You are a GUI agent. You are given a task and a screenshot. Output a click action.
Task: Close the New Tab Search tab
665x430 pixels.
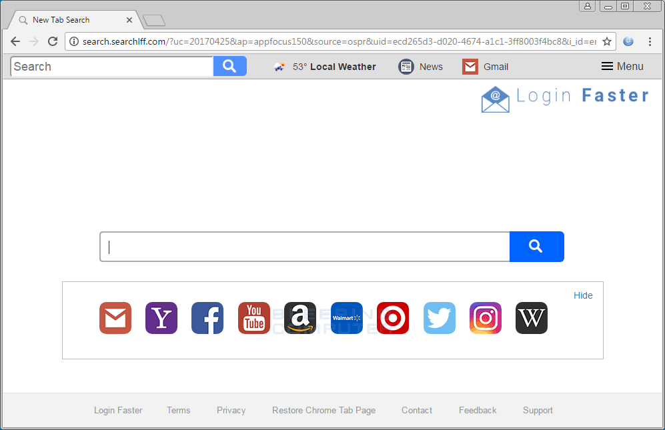click(x=129, y=20)
